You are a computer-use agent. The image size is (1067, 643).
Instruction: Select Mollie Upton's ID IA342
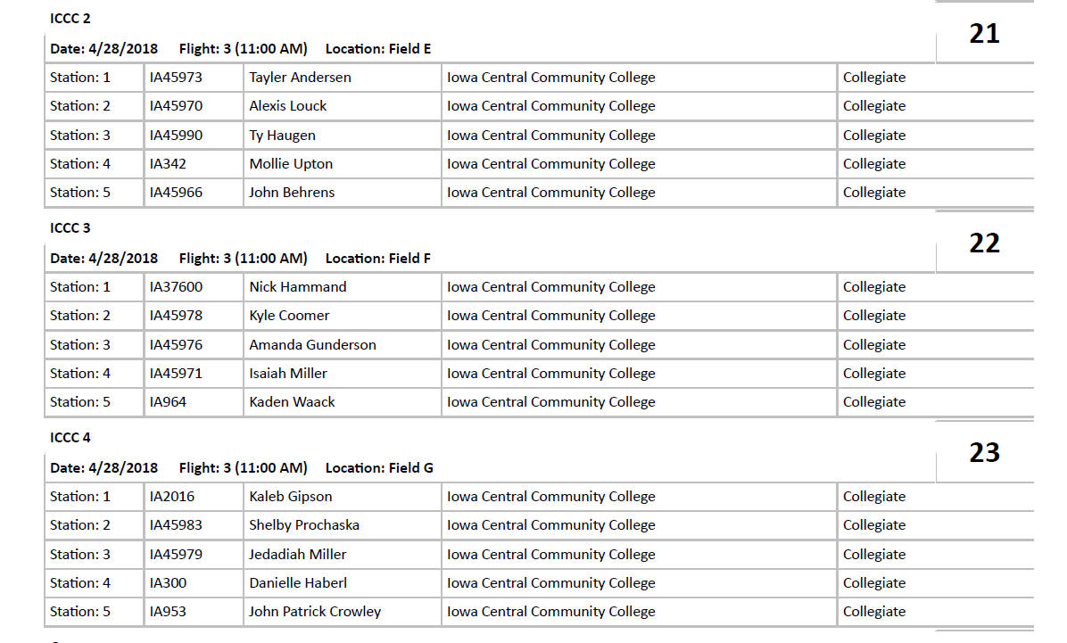pos(168,164)
